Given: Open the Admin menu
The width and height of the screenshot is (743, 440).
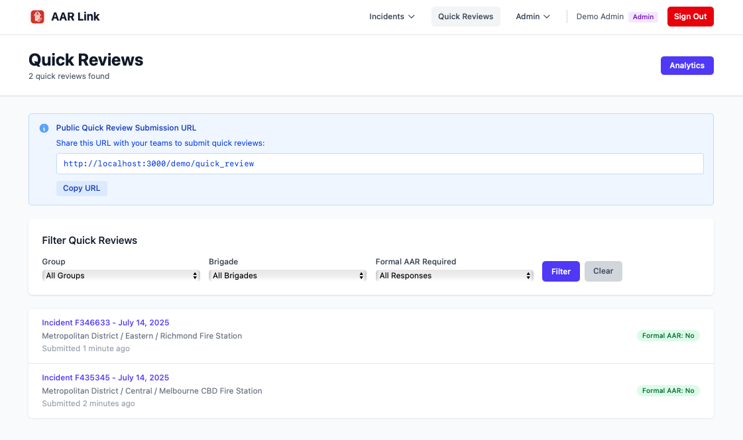Looking at the screenshot, I should pyautogui.click(x=528, y=17).
